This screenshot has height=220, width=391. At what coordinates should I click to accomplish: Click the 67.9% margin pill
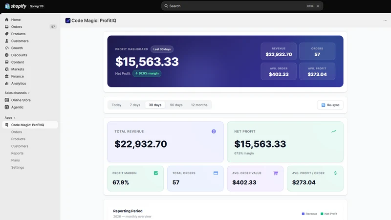click(x=147, y=73)
